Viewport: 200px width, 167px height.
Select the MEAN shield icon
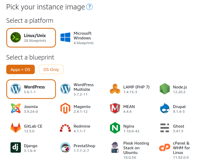pos(115,108)
